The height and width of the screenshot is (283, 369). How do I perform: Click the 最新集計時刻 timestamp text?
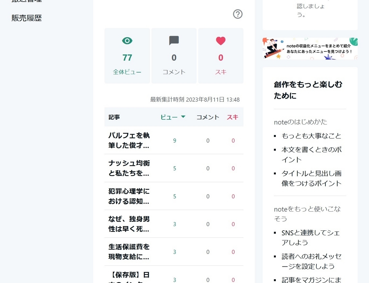click(x=195, y=99)
